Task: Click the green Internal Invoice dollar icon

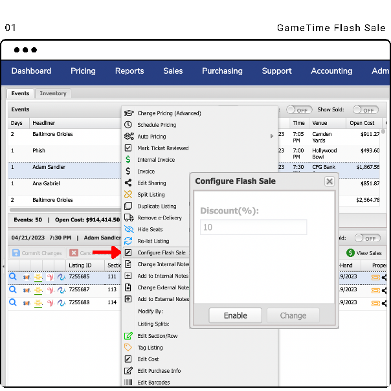Action: pos(128,159)
